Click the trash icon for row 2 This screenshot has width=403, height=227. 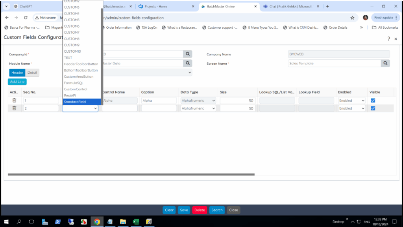coord(14,108)
